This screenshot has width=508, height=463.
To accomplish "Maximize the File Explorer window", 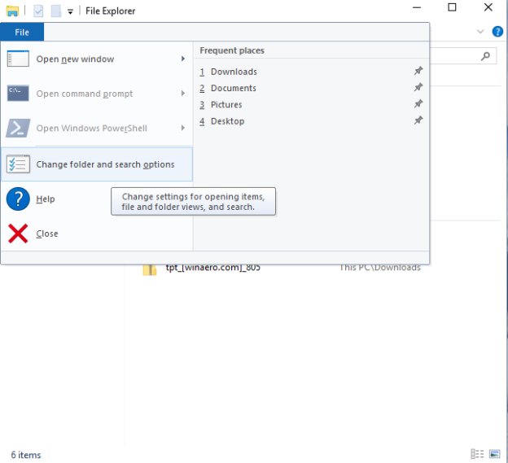I will coord(452,7).
